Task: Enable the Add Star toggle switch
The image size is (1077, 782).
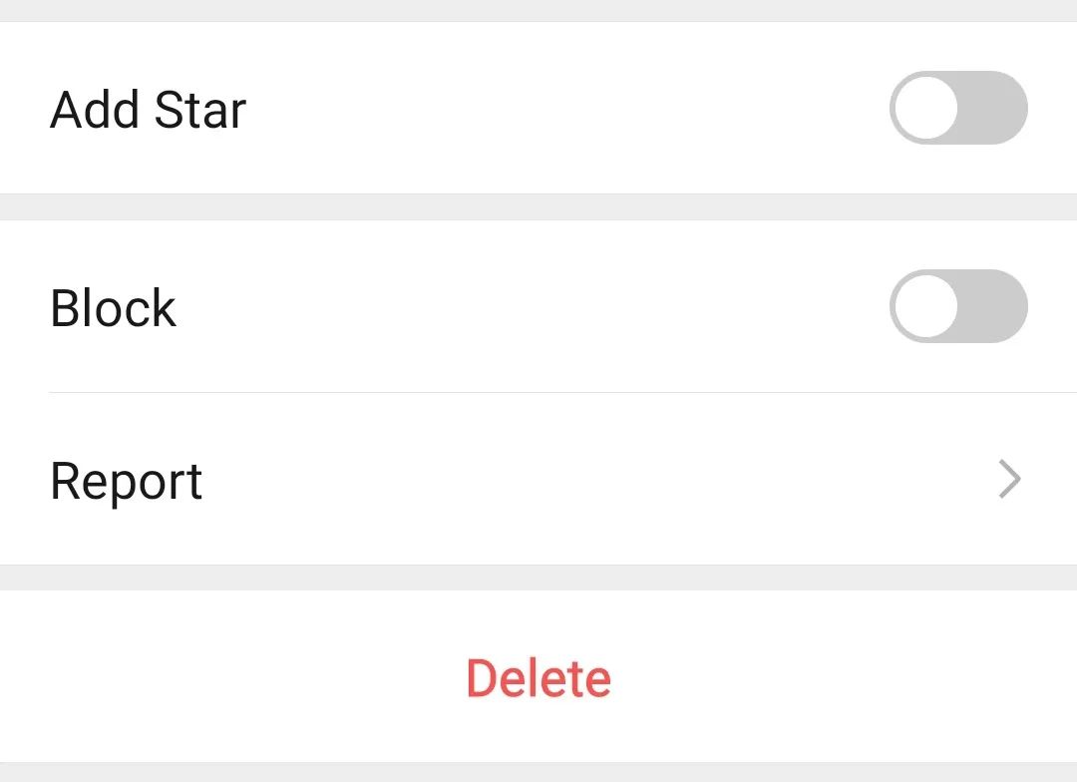Action: click(x=958, y=108)
